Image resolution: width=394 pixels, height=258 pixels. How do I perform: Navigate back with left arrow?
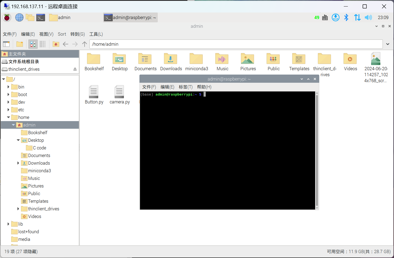pyautogui.click(x=65, y=44)
